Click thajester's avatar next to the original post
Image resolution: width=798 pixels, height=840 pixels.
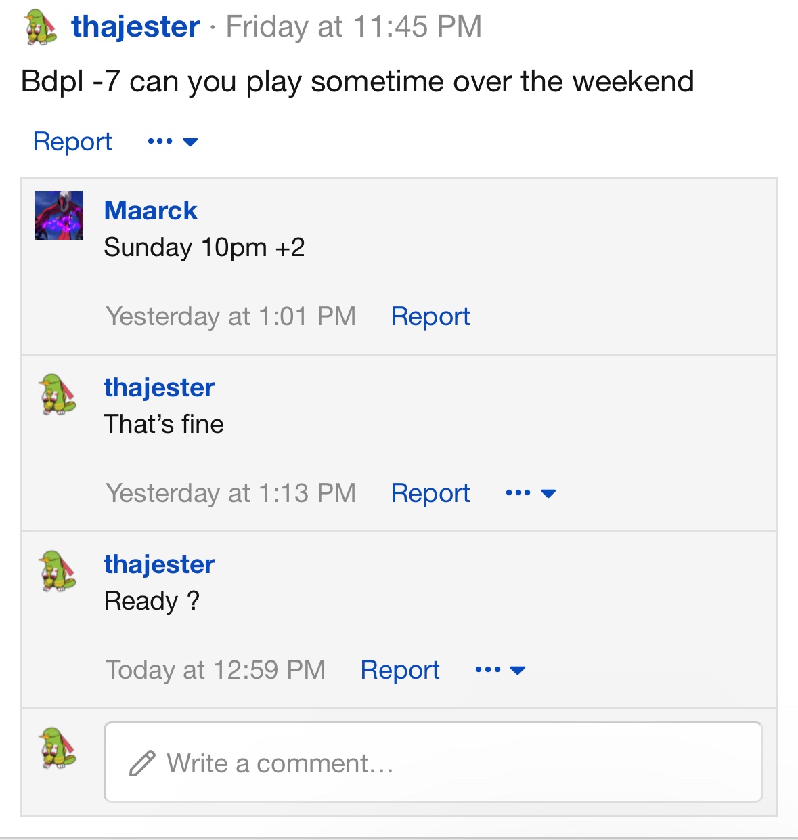41,28
